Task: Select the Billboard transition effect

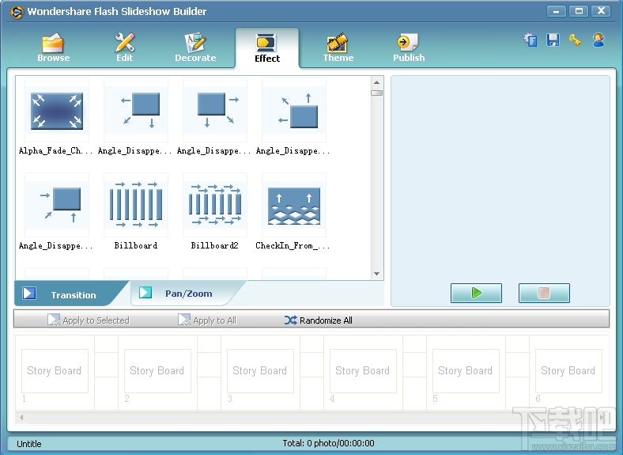Action: (x=135, y=211)
